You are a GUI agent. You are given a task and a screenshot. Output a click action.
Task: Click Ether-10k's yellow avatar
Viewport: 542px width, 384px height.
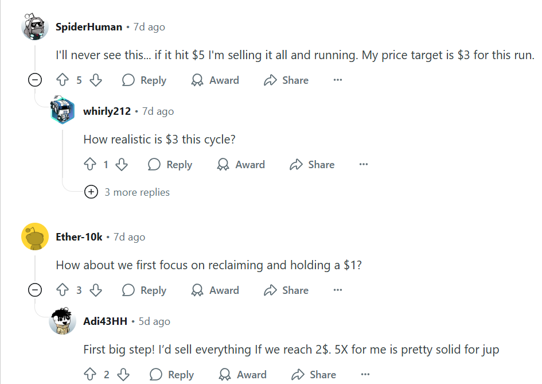tap(35, 236)
